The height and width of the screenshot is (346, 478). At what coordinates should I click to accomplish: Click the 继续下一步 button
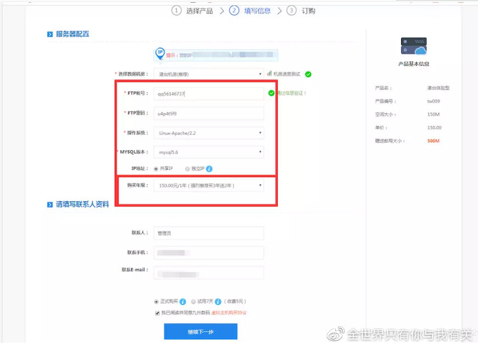coord(200,332)
